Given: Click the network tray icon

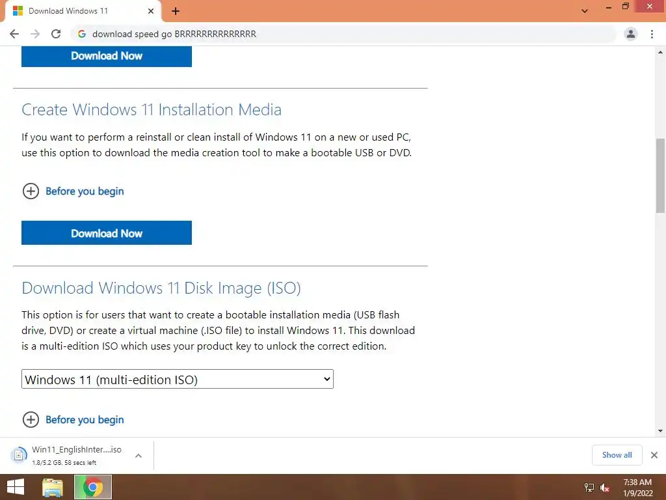Looking at the screenshot, I should tap(589, 488).
